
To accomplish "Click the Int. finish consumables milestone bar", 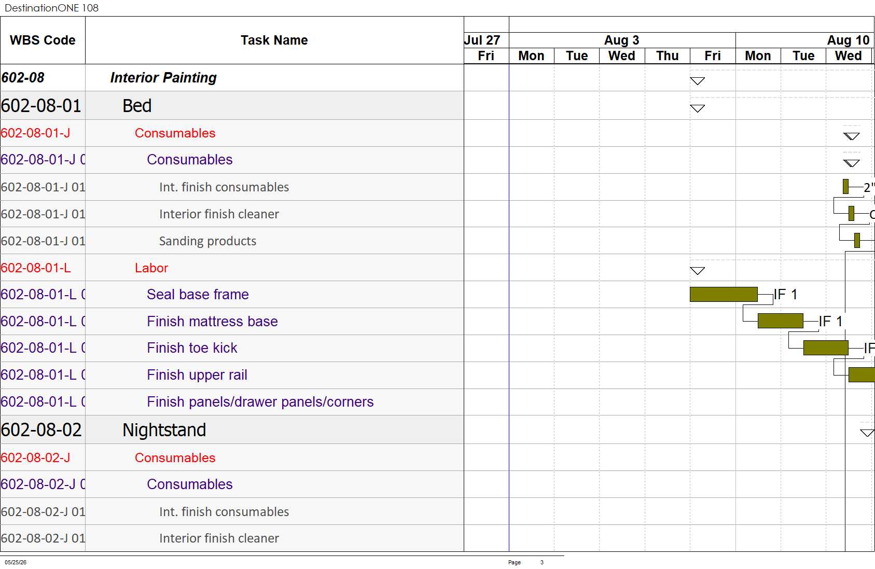I will tap(845, 186).
